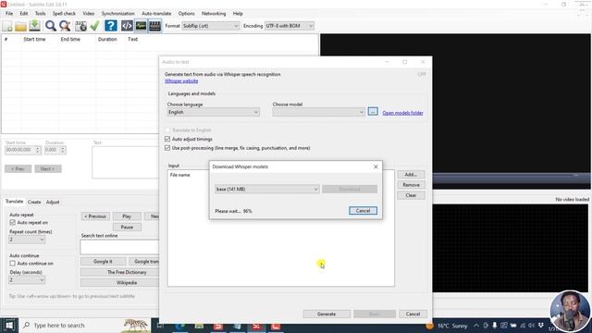The width and height of the screenshot is (592, 333).
Task: Cancel the Whisper model download
Action: (363, 211)
